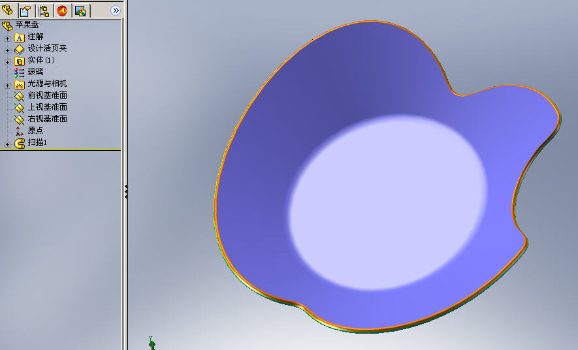Select the 前视基准面 front plane

[x=47, y=95]
